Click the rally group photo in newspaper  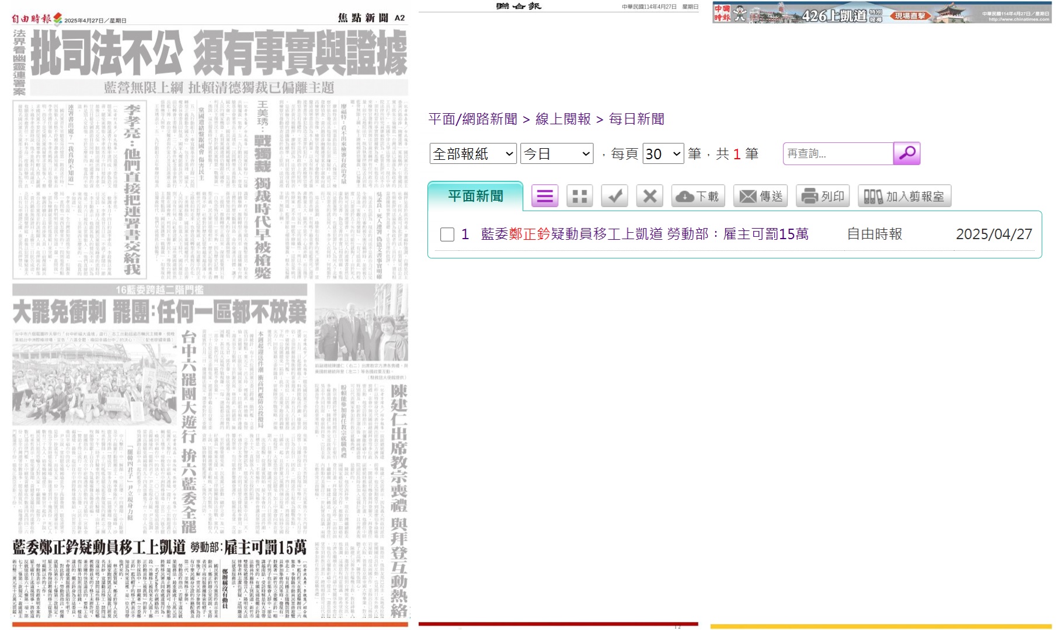coord(94,383)
